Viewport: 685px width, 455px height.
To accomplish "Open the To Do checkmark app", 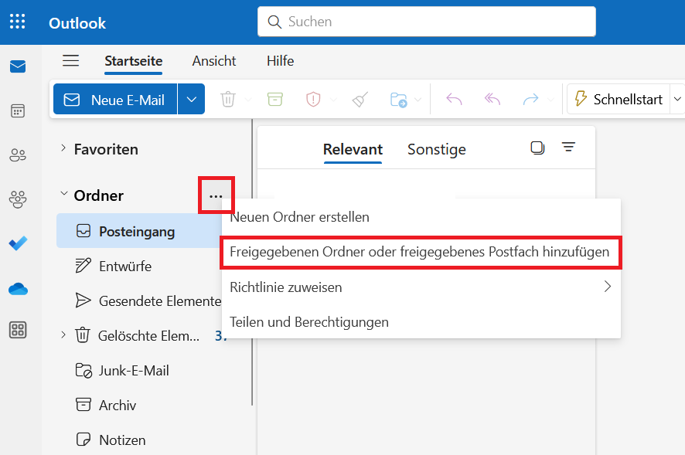I will [18, 243].
